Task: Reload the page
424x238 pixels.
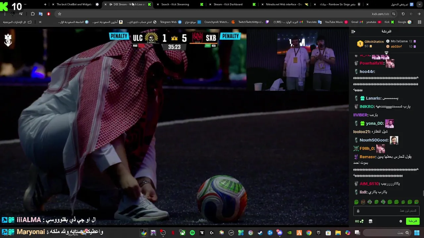Action: tap(403, 14)
